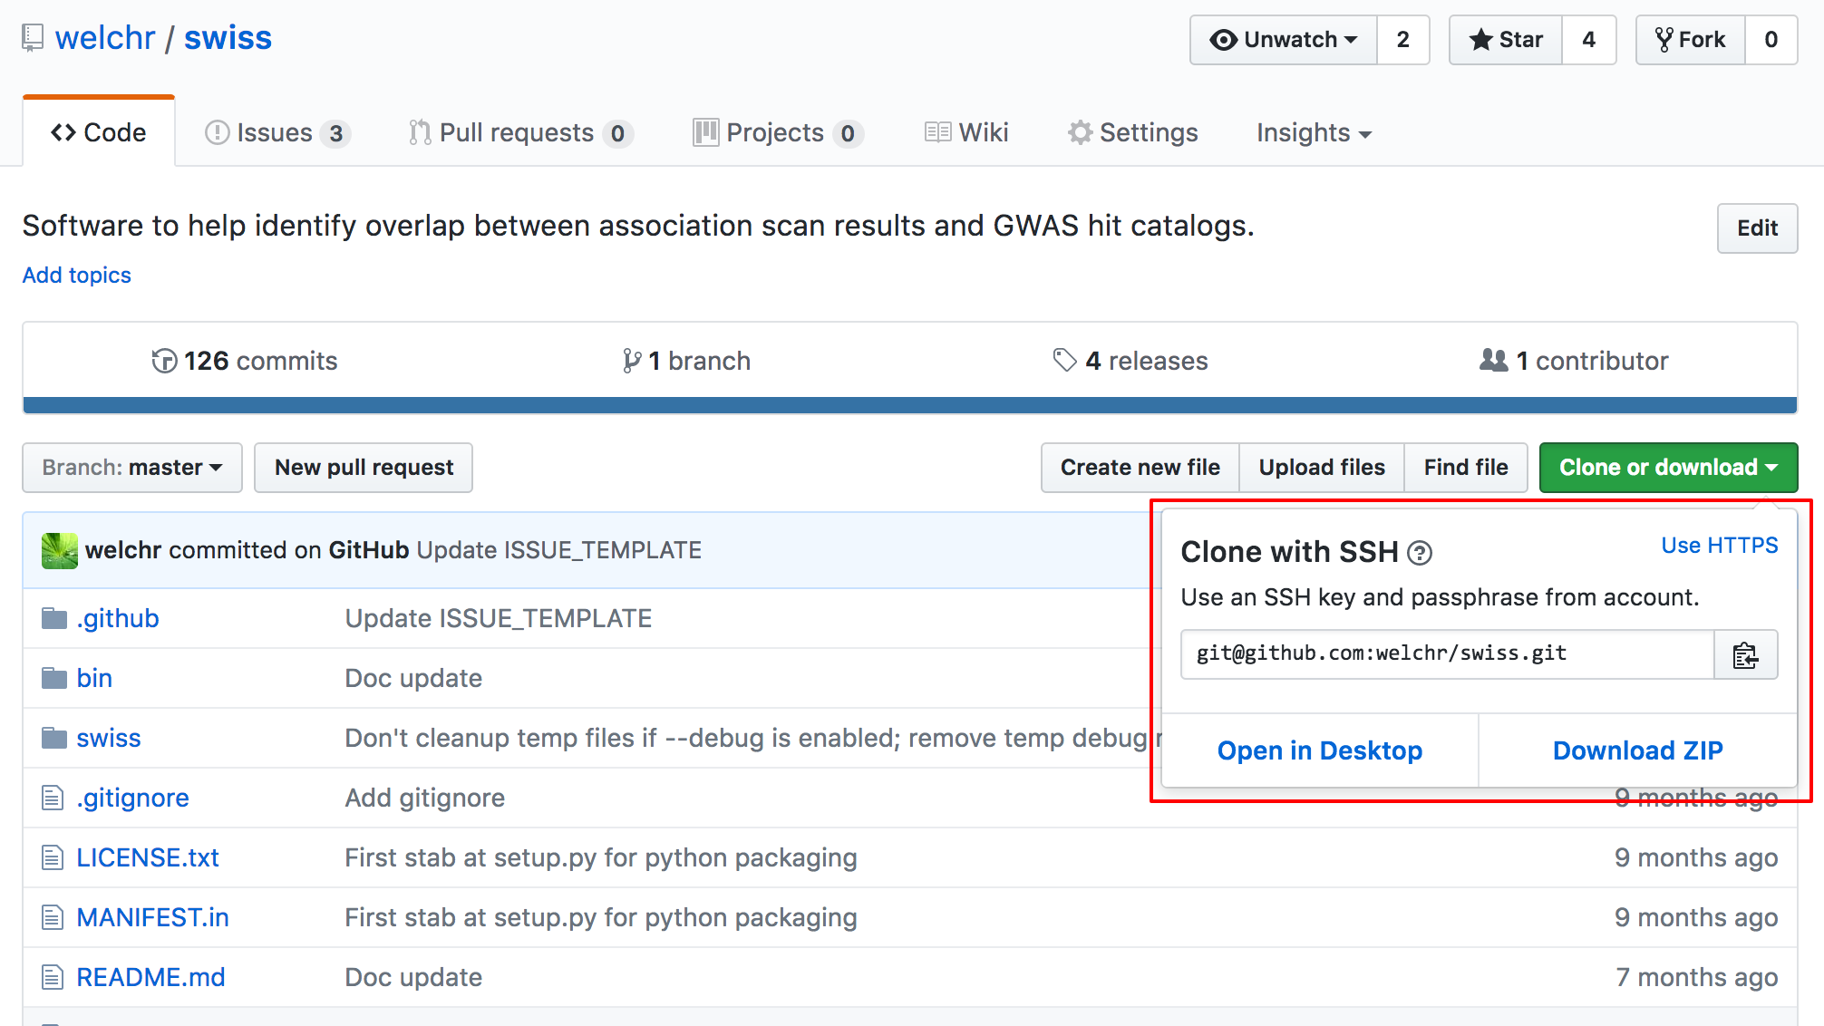The height and width of the screenshot is (1026, 1824).
Task: Open the Pull requests tab
Action: 520,133
